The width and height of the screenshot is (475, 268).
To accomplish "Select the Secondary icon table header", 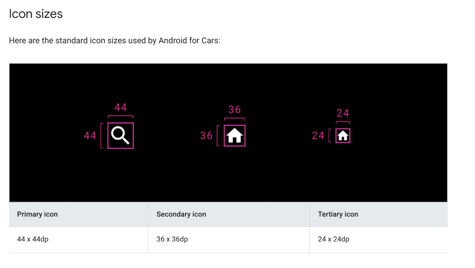I will (229, 214).
